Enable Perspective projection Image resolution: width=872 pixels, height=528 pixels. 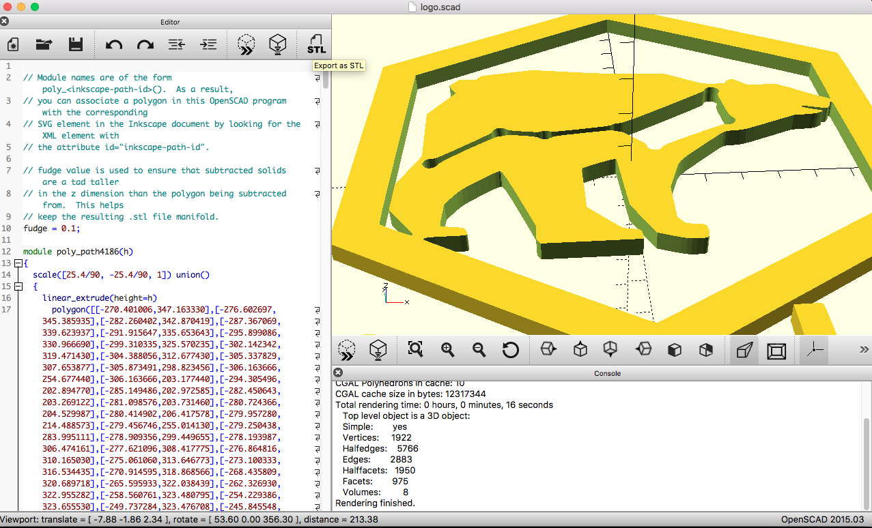click(744, 351)
